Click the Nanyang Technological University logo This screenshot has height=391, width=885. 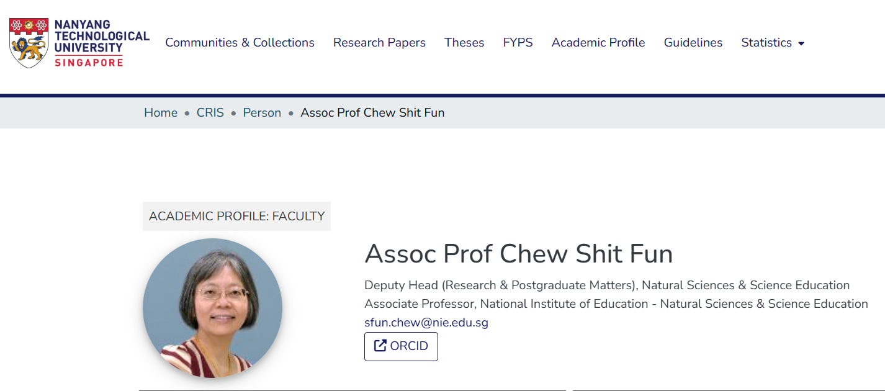click(x=79, y=43)
